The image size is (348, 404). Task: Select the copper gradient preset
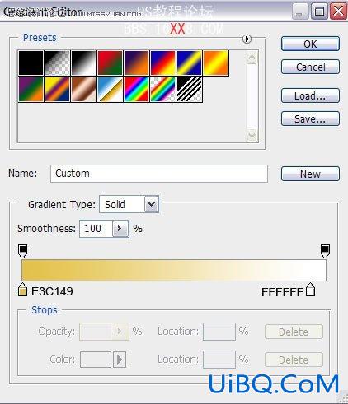[84, 90]
